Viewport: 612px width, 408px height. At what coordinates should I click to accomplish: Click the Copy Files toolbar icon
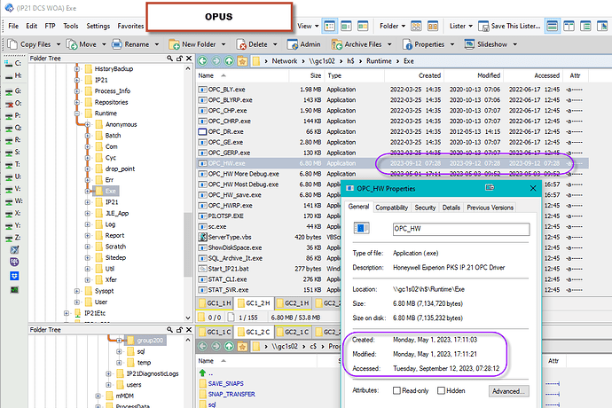[12, 44]
